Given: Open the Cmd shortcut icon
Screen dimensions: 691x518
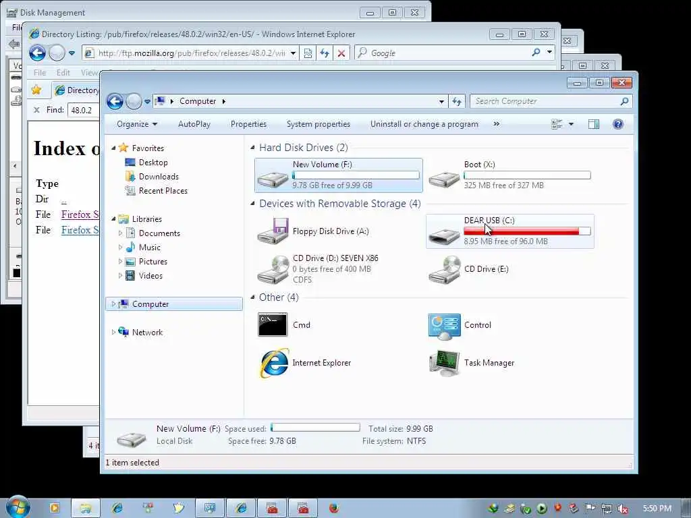Looking at the screenshot, I should click(x=273, y=324).
